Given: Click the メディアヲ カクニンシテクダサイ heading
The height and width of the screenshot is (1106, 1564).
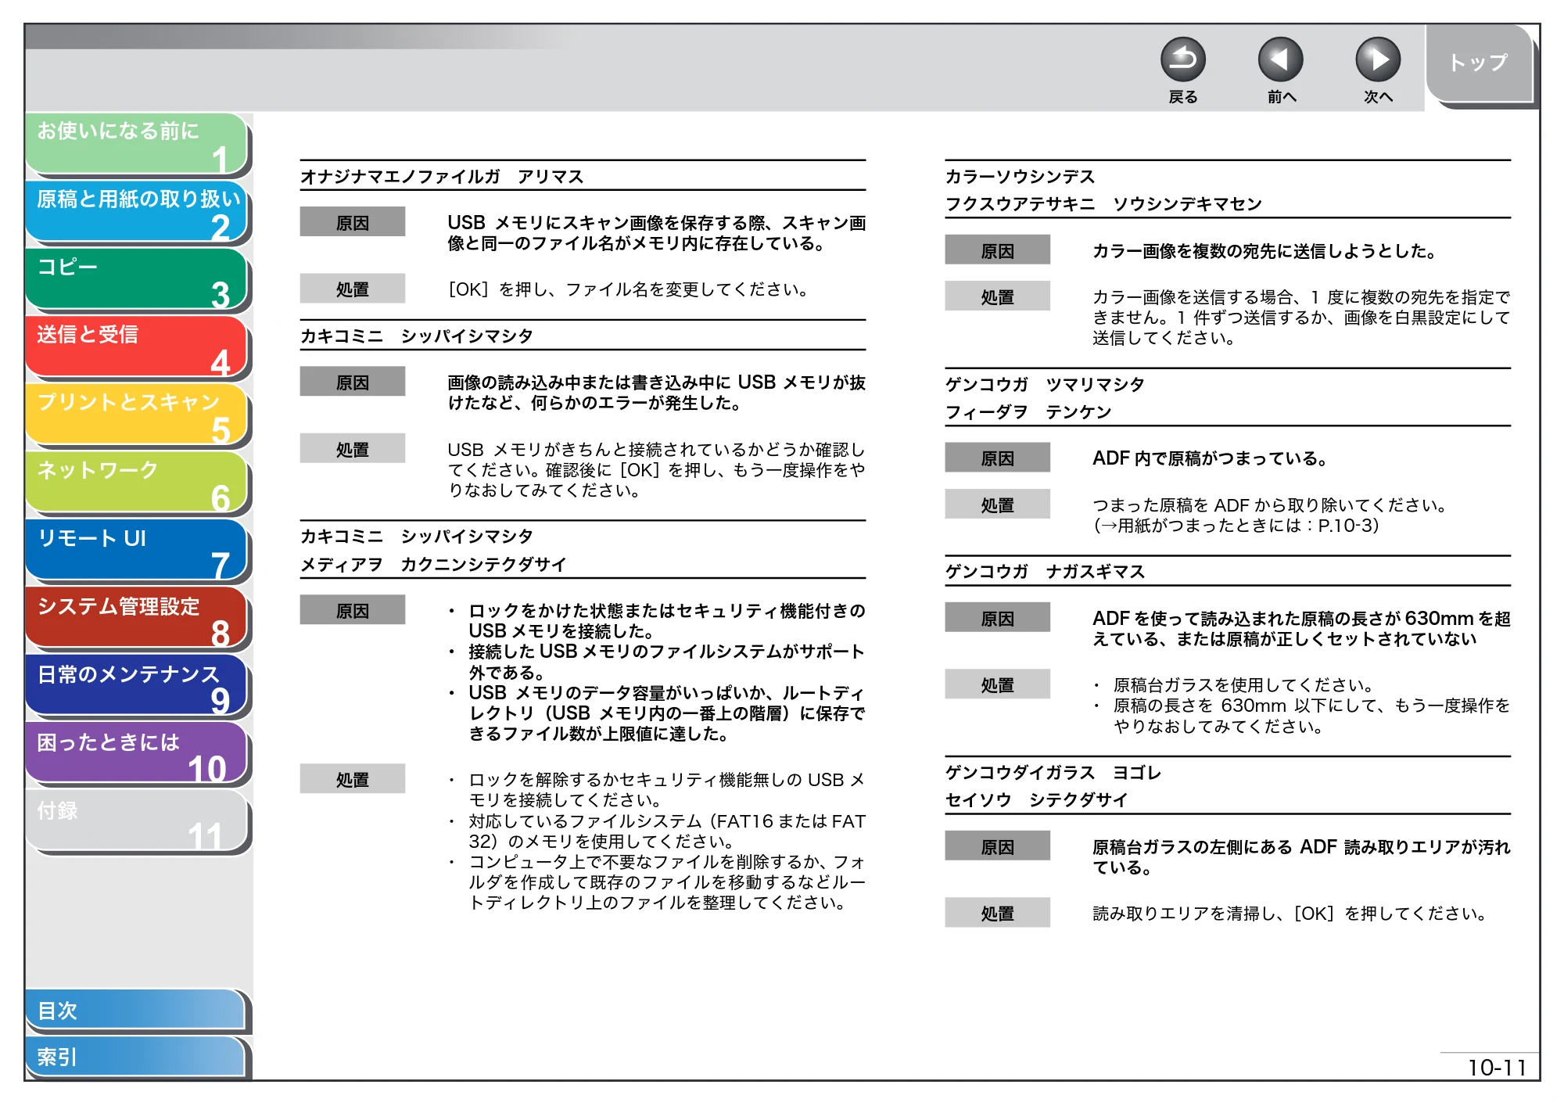Looking at the screenshot, I should coord(433,565).
